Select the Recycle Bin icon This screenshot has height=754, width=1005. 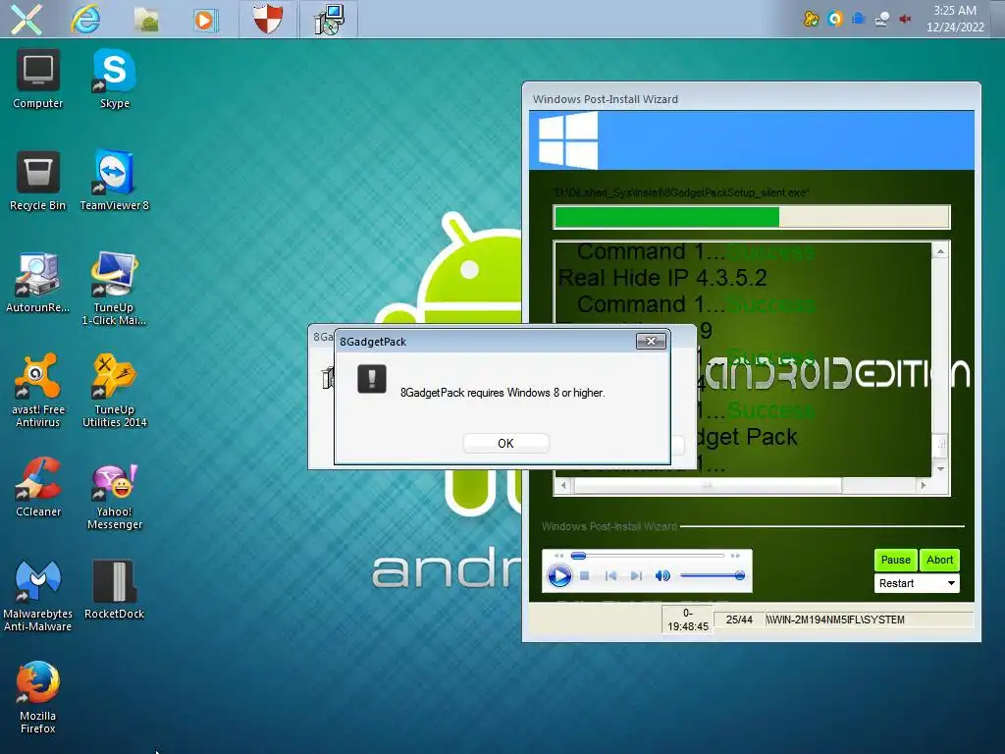tap(38, 181)
